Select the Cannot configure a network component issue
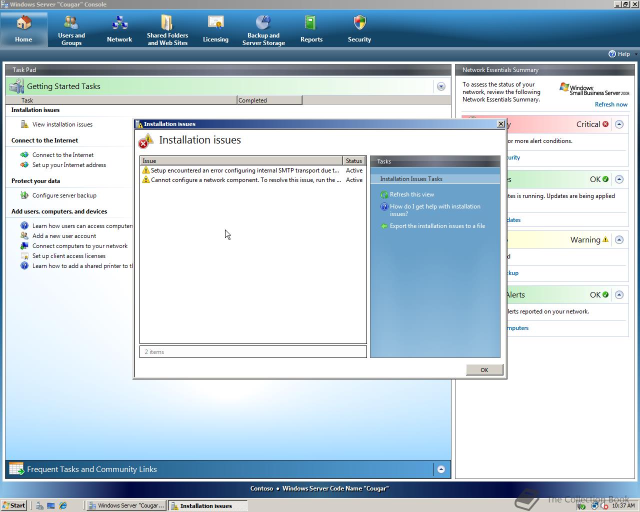The height and width of the screenshot is (512, 640). click(x=253, y=180)
